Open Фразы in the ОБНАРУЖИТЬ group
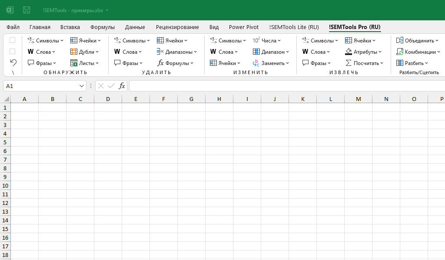This screenshot has height=260, width=445. [x=42, y=63]
